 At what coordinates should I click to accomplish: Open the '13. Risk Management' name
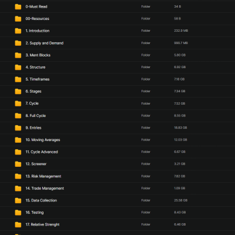[x=43, y=176]
